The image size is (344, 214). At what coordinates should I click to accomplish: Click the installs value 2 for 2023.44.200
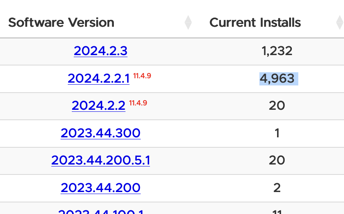(x=277, y=188)
